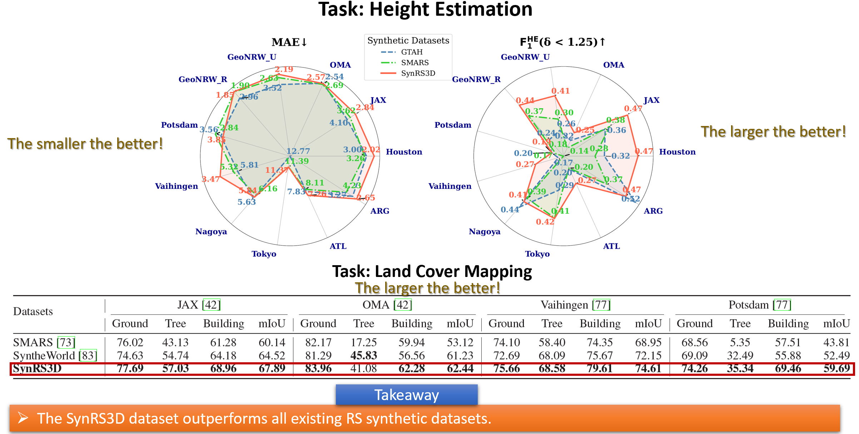859x434 pixels.
Task: Select Houston axis label on MAE chart
Action: pos(404,152)
